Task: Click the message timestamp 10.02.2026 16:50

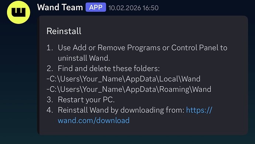Action: point(133,8)
